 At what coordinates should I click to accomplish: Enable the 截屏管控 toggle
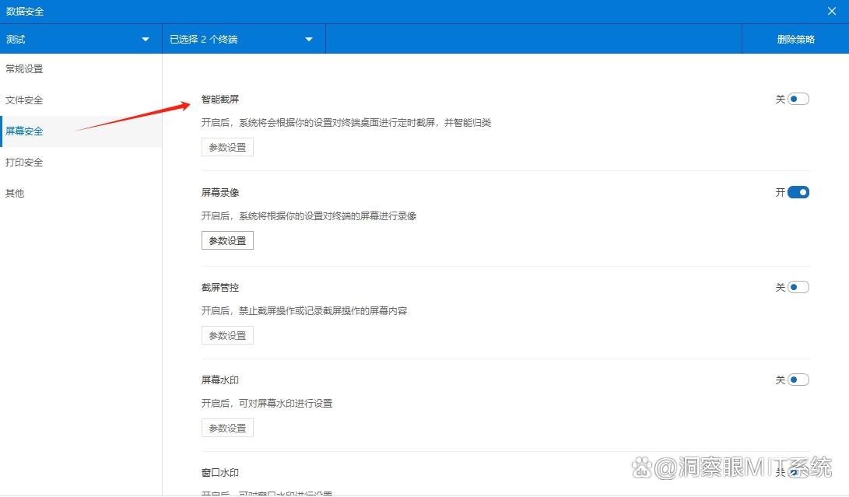[798, 287]
